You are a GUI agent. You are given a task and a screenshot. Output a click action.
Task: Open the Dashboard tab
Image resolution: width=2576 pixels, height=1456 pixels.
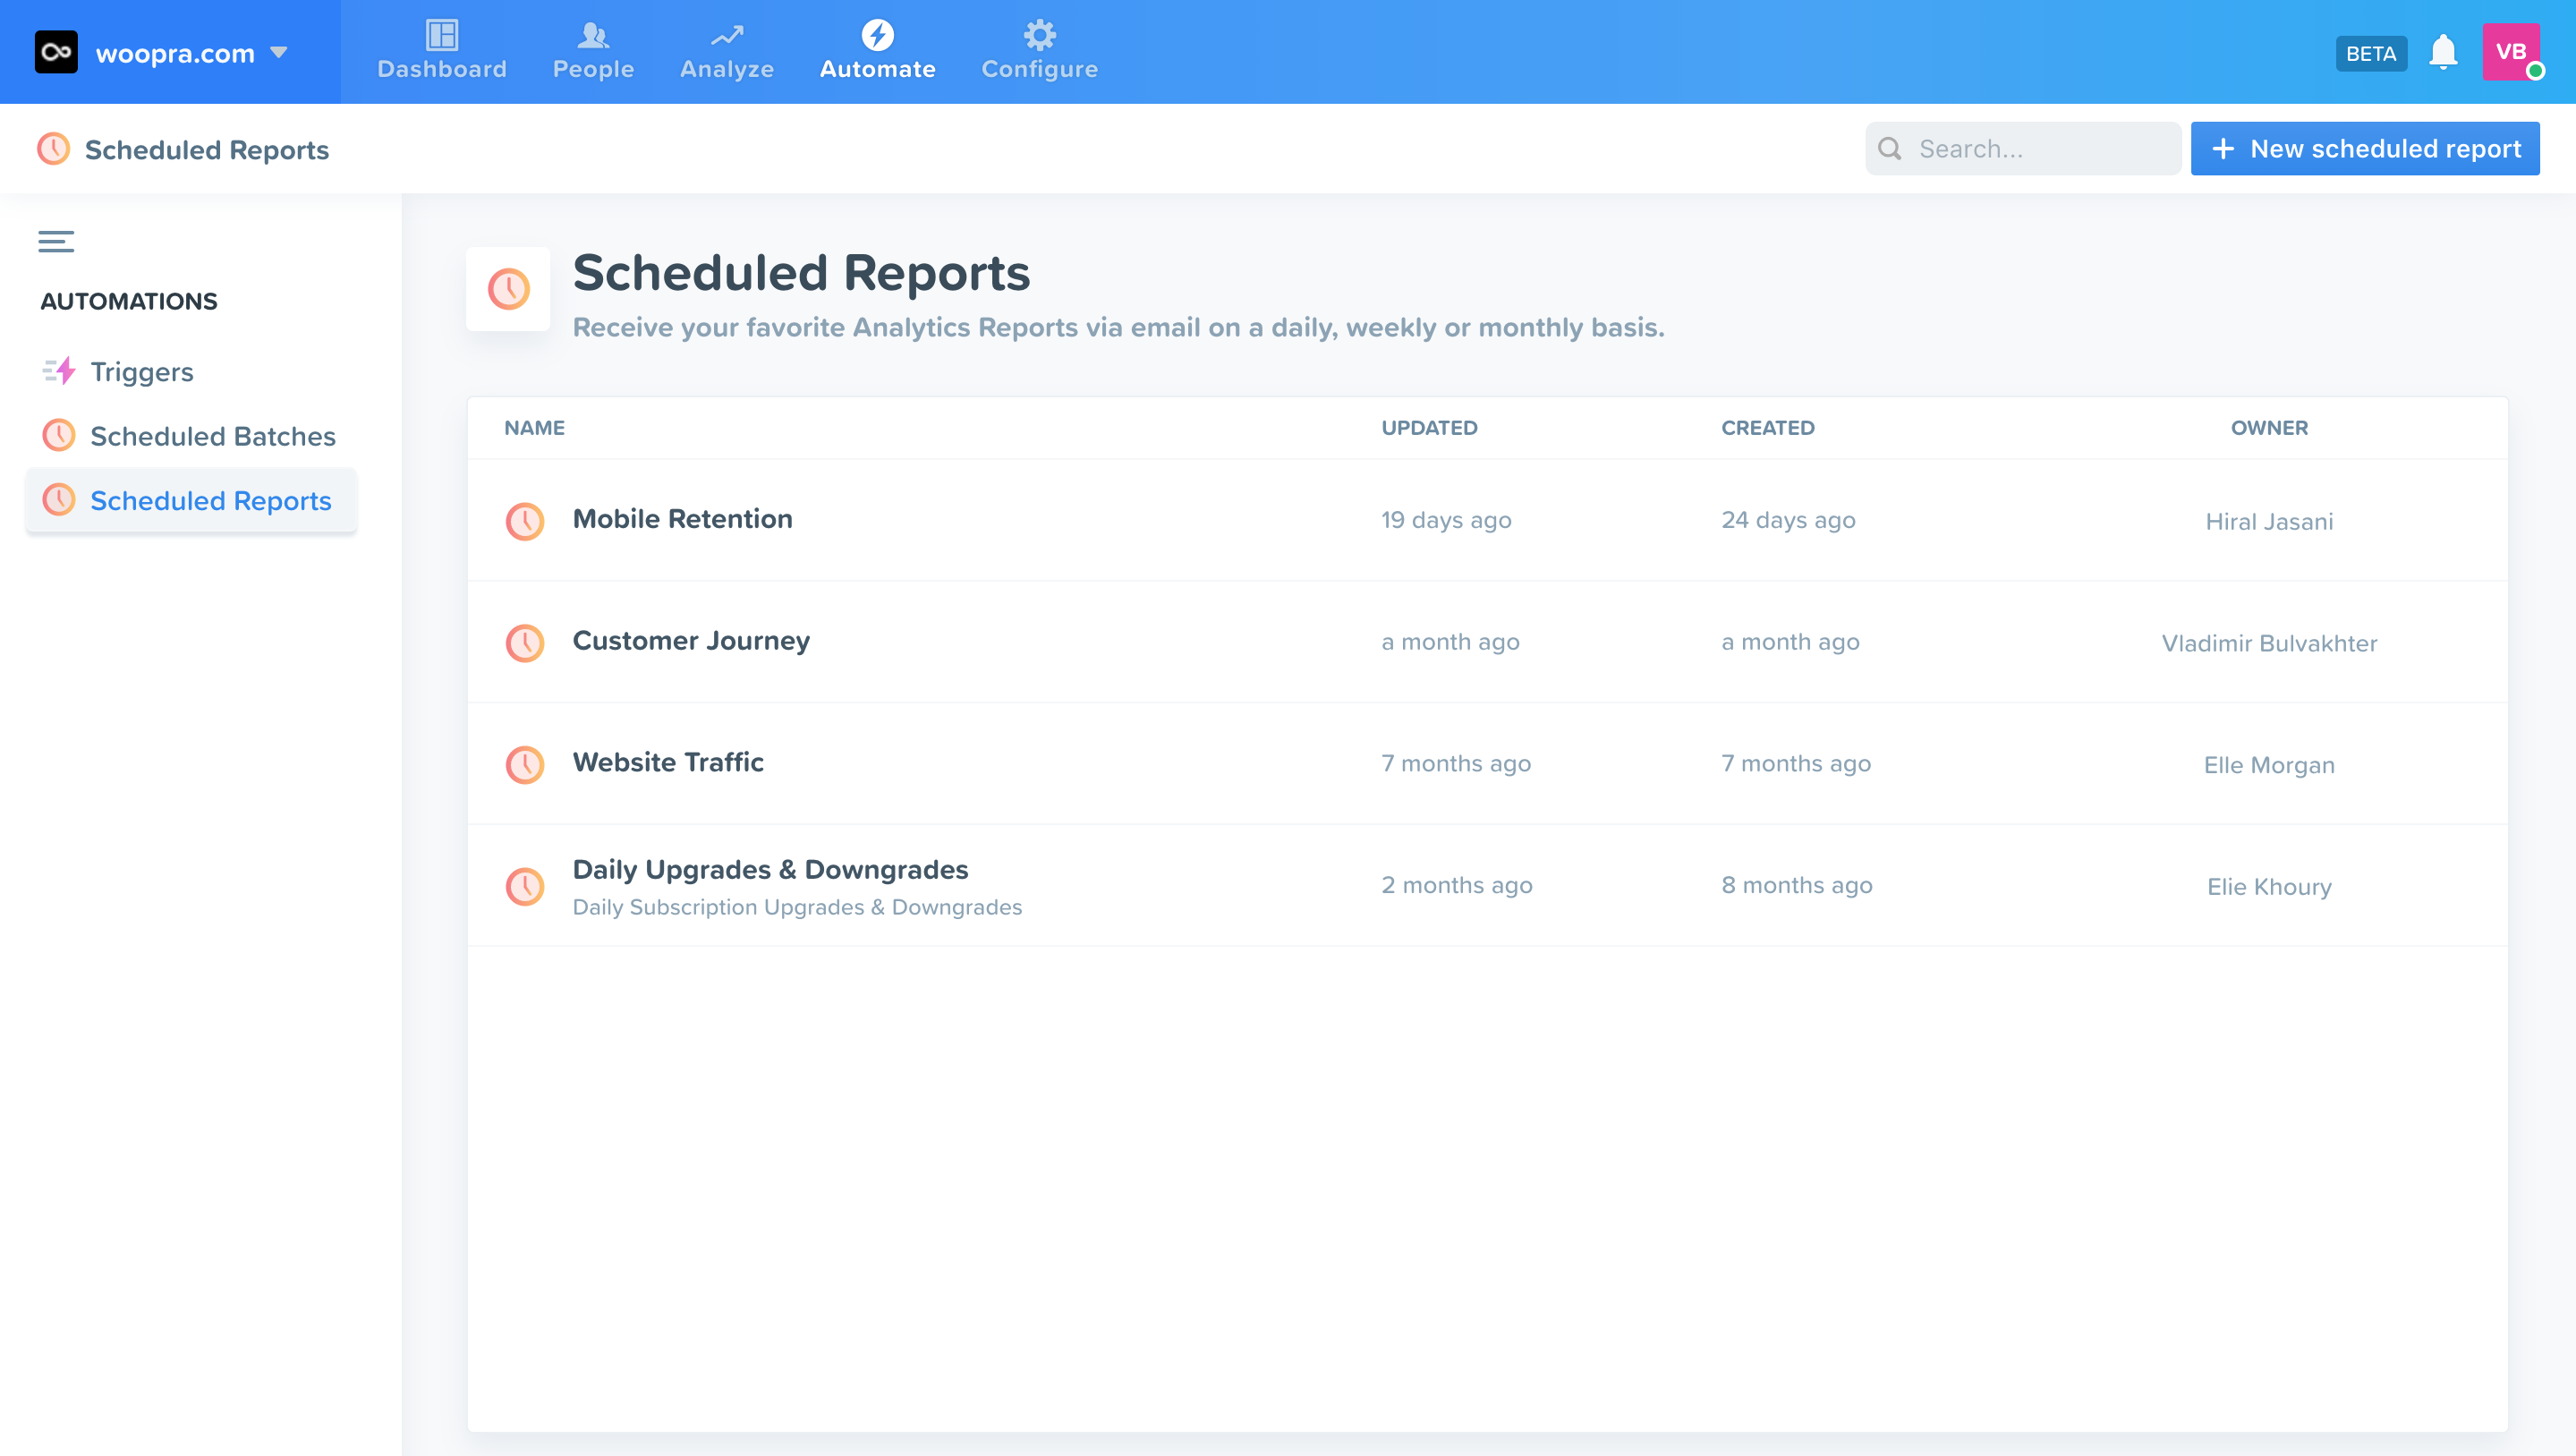pos(441,51)
